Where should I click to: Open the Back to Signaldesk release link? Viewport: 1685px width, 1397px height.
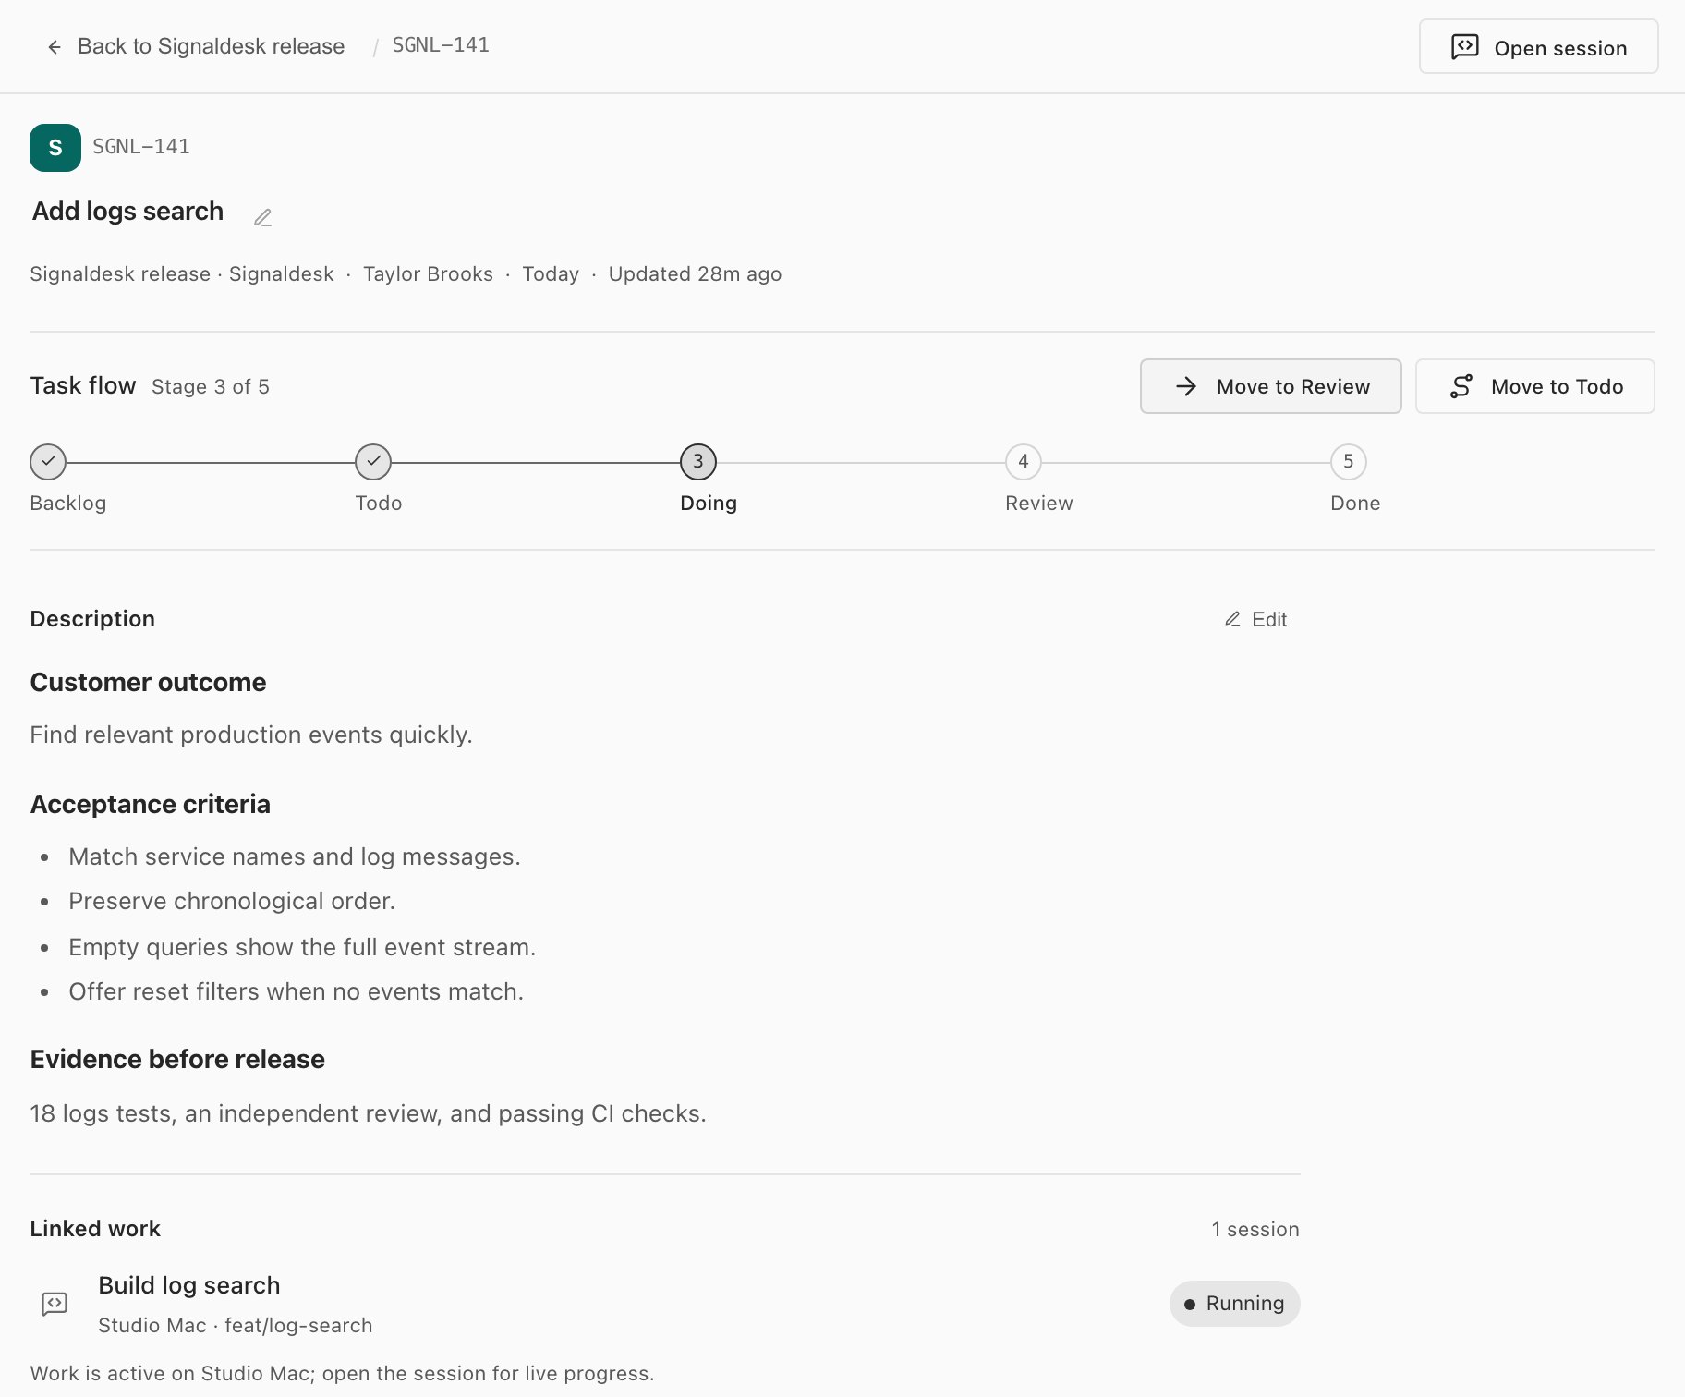pyautogui.click(x=211, y=46)
